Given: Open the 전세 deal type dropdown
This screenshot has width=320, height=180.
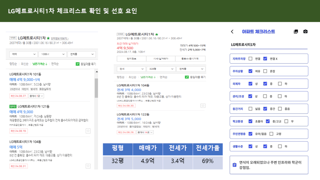Looking at the screenshot, I should pyautogui.click(x=131, y=69).
